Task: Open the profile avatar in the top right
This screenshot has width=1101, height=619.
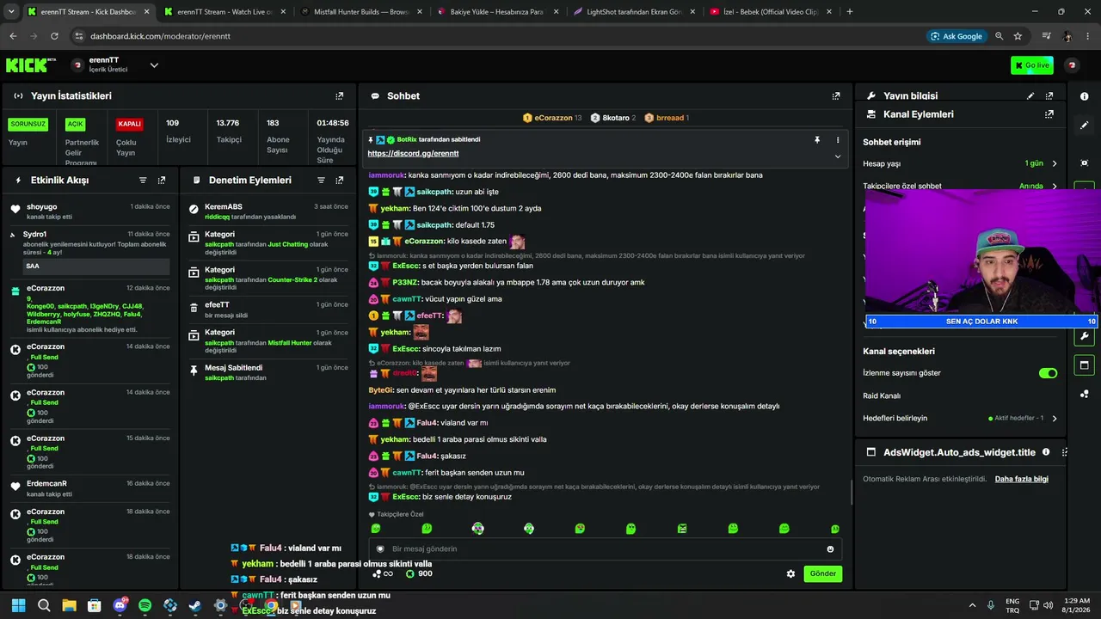Action: [1072, 65]
